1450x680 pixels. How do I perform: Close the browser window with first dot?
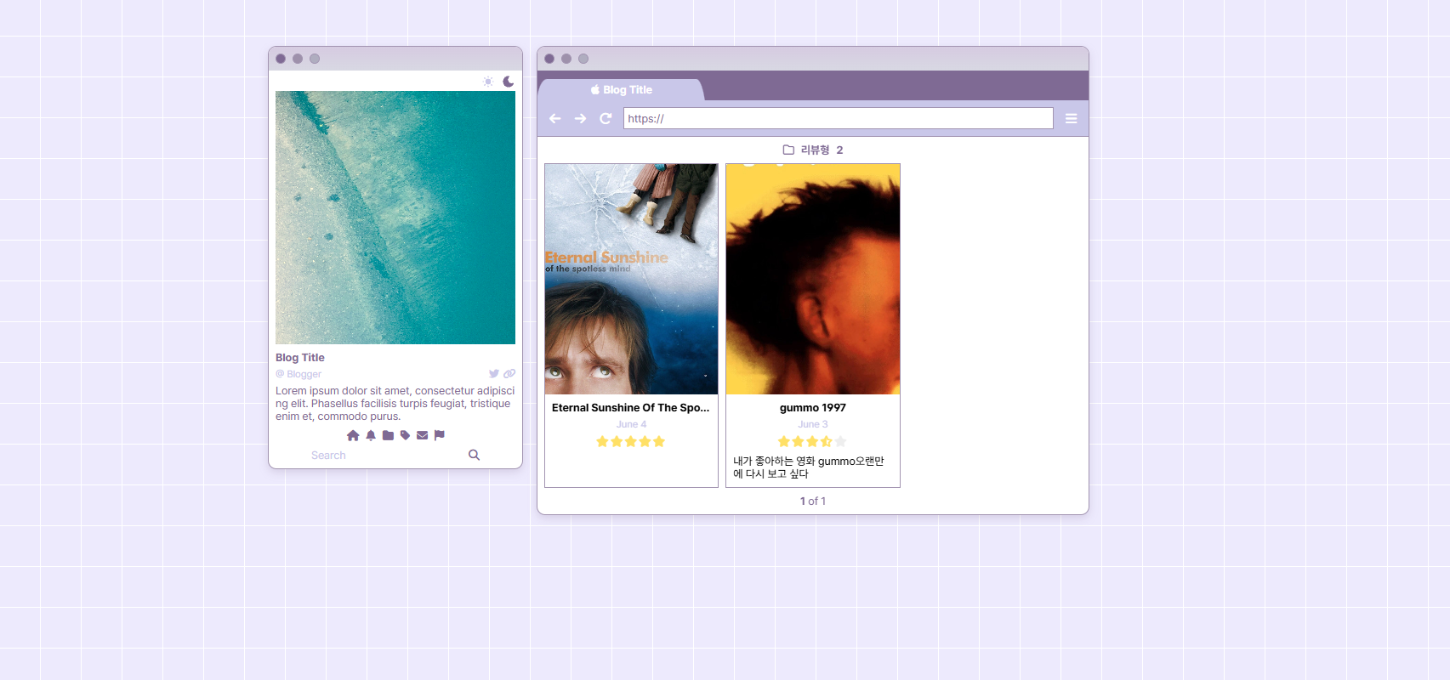(549, 59)
